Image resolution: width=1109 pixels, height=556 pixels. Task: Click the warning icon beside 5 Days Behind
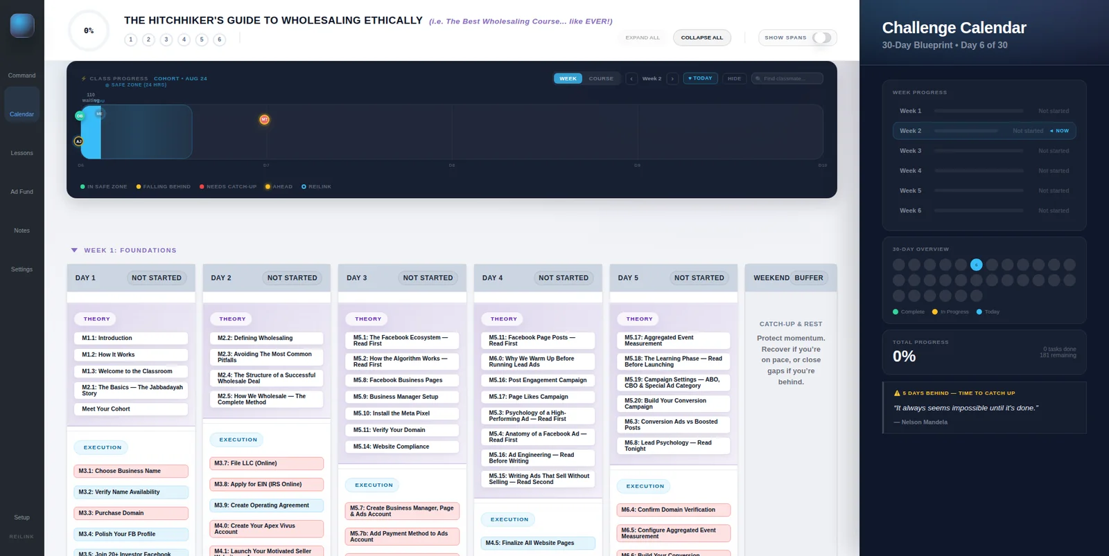pos(897,393)
